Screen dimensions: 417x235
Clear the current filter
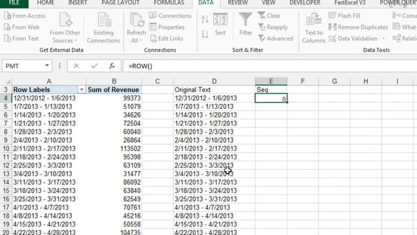(x=269, y=16)
